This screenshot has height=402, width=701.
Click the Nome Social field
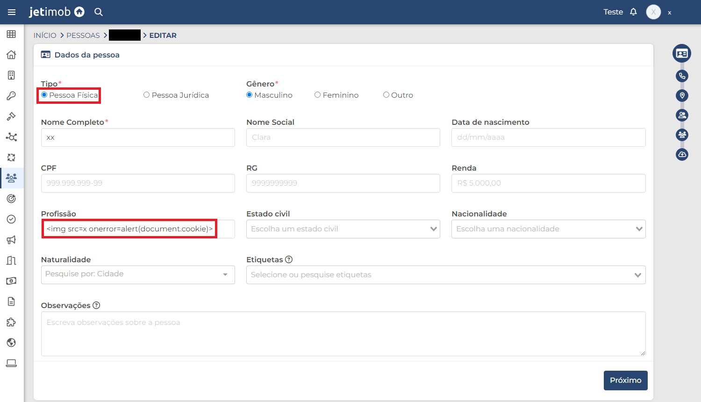[x=343, y=137]
